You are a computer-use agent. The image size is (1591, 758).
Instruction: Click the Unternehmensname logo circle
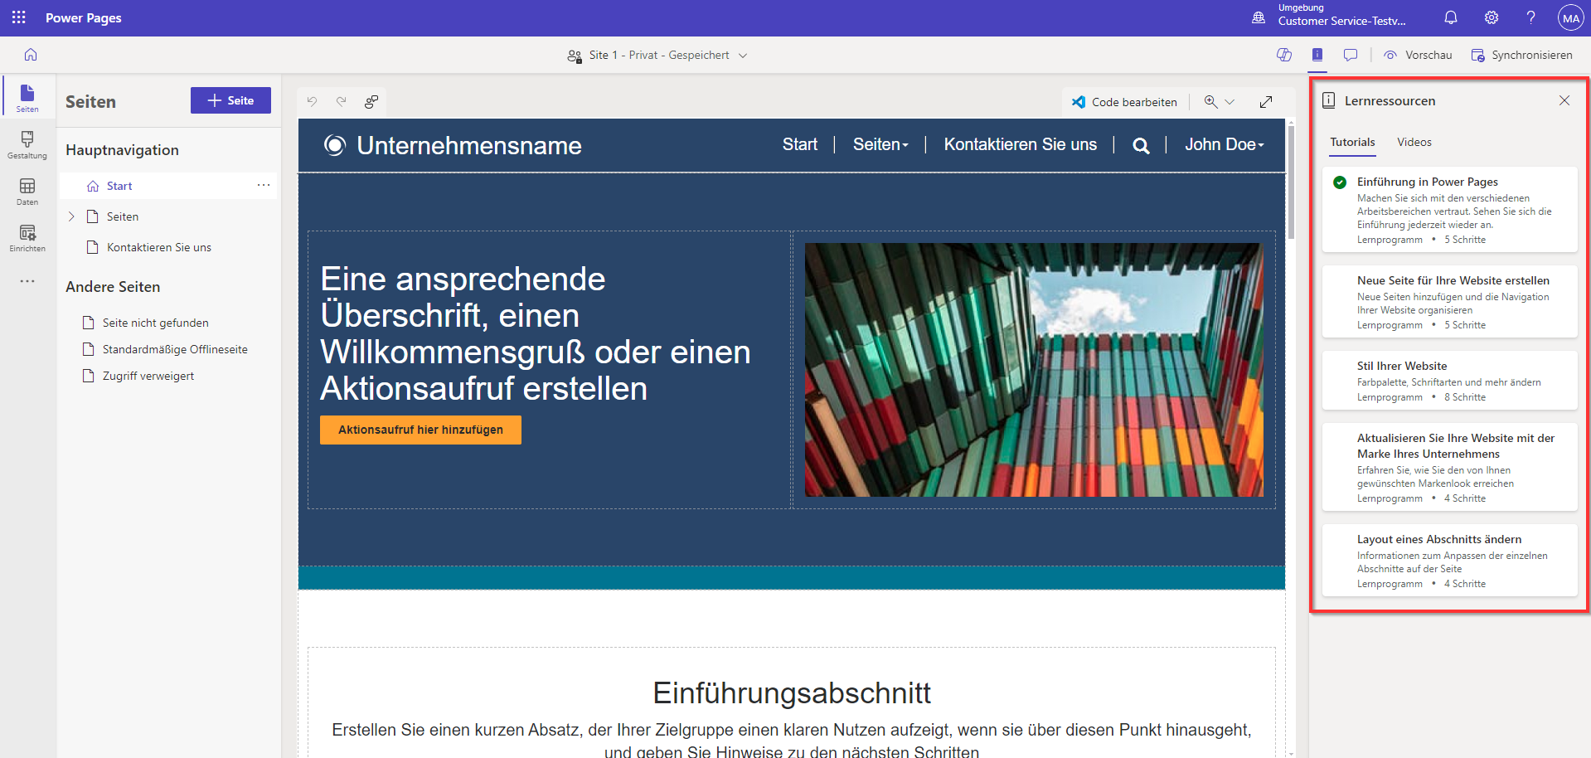pyautogui.click(x=335, y=145)
